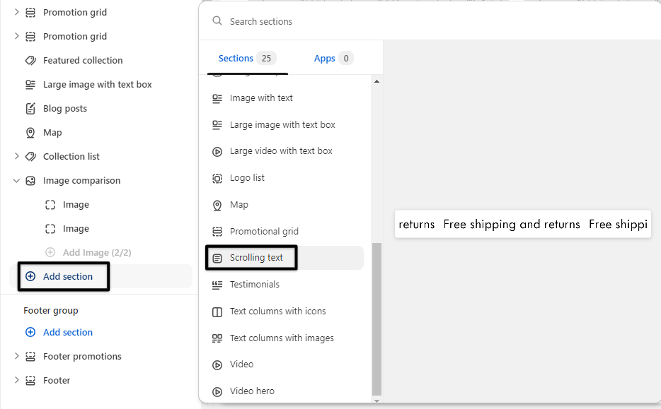Expand the Footer promotions section
661x409 pixels.
coord(16,357)
